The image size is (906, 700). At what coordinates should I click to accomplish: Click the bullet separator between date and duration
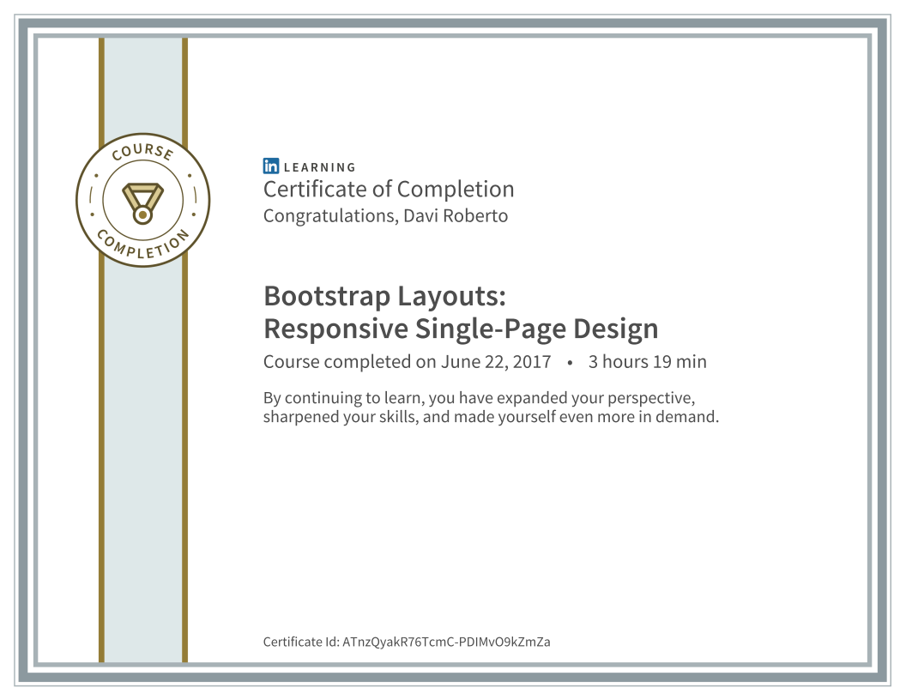tap(570, 363)
